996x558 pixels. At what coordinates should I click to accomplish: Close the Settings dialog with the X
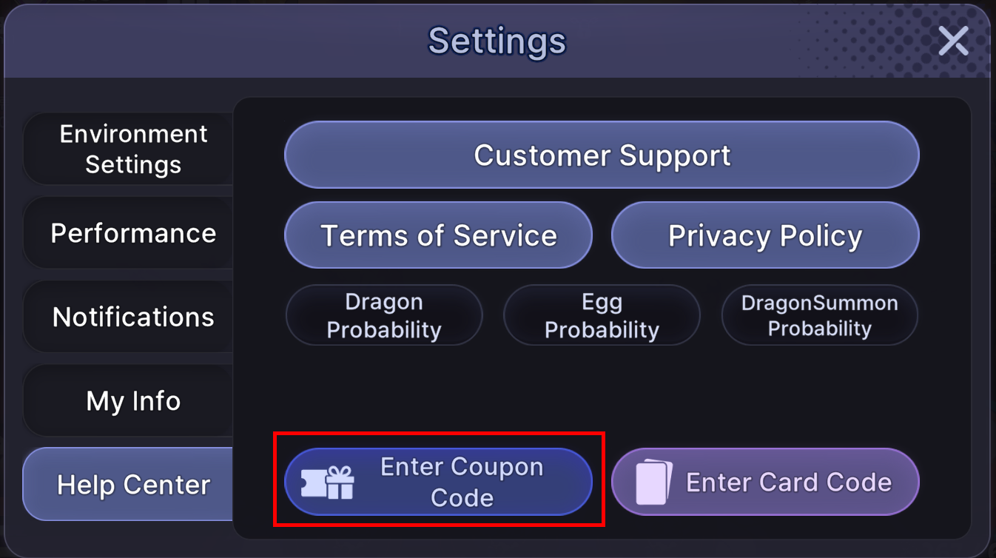(x=953, y=41)
